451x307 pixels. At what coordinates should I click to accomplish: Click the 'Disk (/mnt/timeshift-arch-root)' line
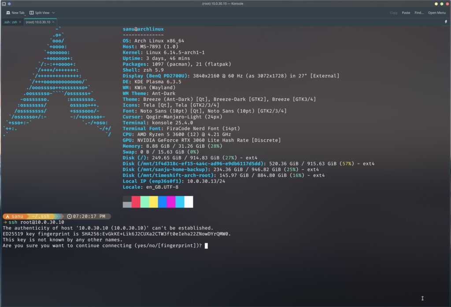[x=223, y=175]
